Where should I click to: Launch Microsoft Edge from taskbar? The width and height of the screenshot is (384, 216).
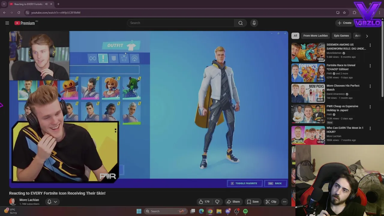[x=201, y=211]
